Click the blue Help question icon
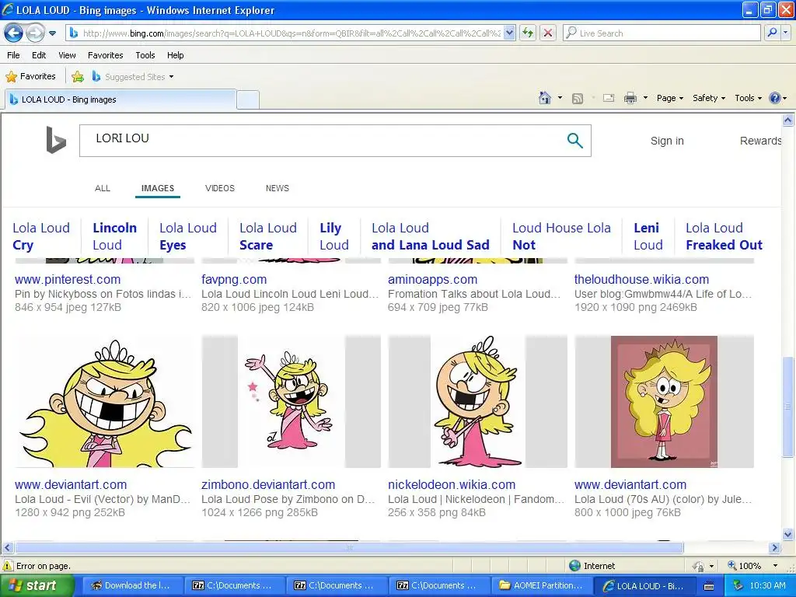Screen dimensions: 796x597 point(775,98)
